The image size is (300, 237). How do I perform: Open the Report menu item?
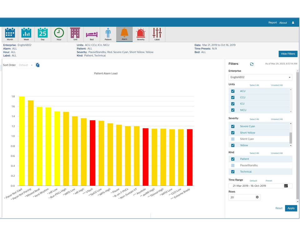[x=272, y=22]
